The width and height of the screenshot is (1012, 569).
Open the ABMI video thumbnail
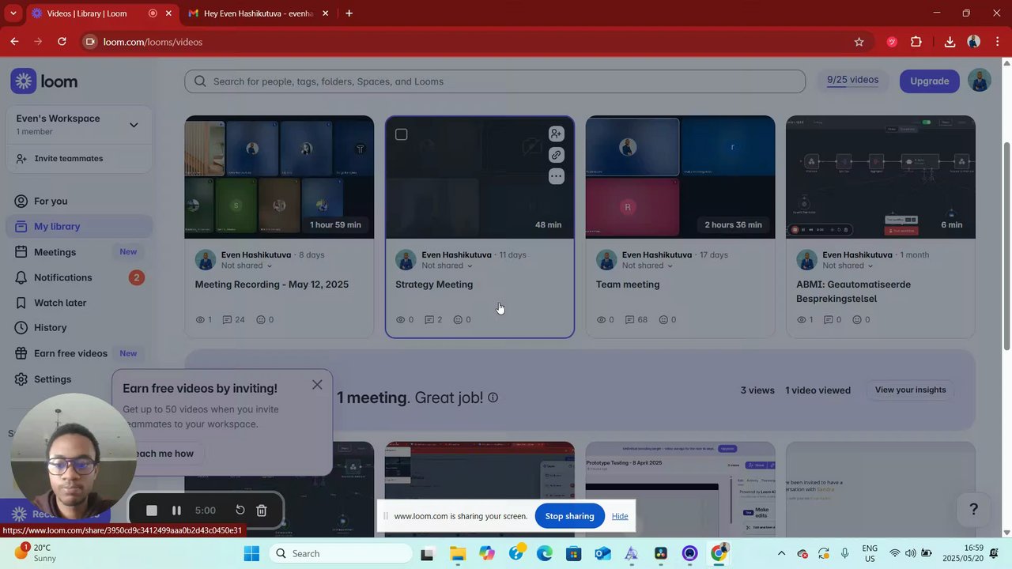(x=880, y=177)
